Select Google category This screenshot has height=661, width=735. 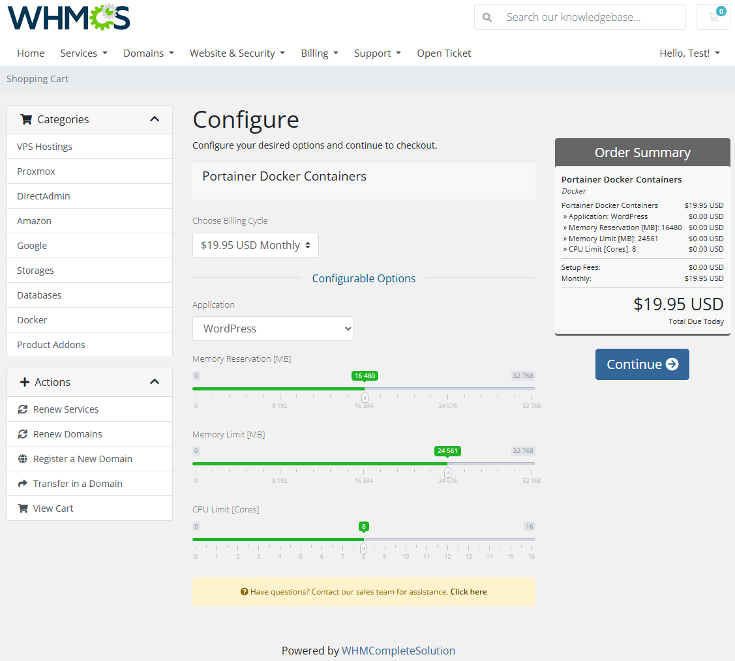(89, 246)
